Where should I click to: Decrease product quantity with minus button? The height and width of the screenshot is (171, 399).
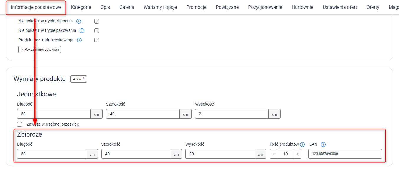(x=273, y=154)
